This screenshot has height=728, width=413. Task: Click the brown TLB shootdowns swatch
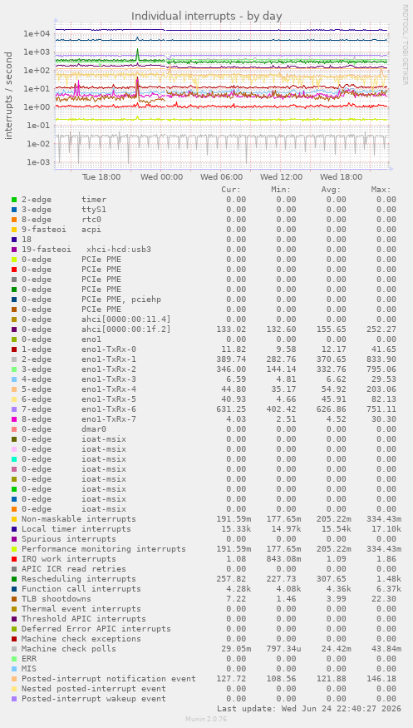coord(14,599)
